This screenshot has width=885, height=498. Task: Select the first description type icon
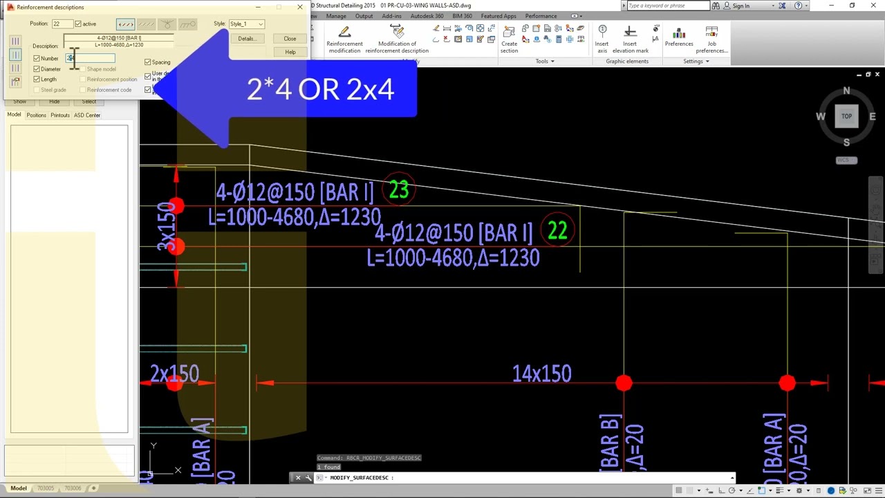(x=125, y=24)
